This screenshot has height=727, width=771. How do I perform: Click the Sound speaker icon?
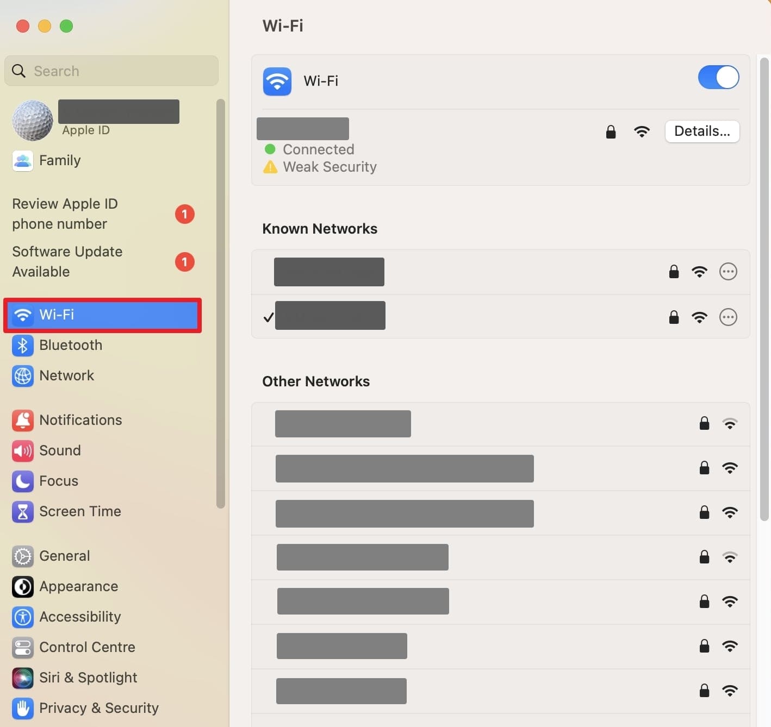coord(23,451)
